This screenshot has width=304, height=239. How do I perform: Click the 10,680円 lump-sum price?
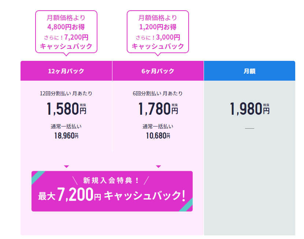(158, 136)
